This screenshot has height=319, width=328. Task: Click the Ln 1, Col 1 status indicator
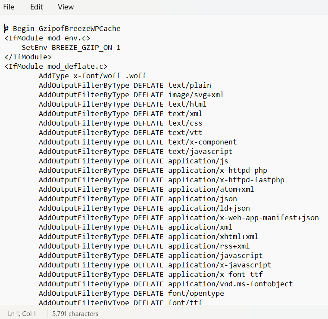22,314
